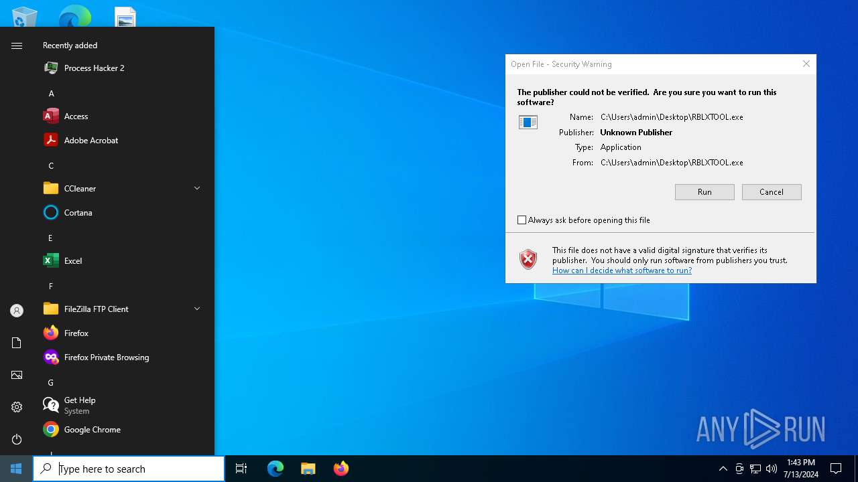The height and width of the screenshot is (482, 858).
Task: Focus the taskbar search box
Action: 129,469
